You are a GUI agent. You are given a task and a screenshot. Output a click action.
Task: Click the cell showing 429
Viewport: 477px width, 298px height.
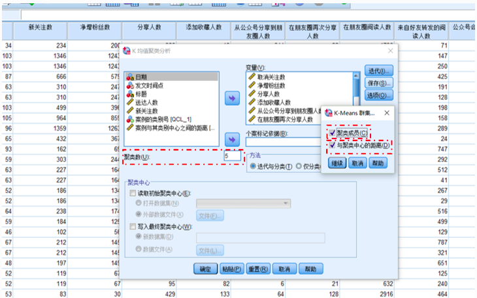[x=149, y=293]
